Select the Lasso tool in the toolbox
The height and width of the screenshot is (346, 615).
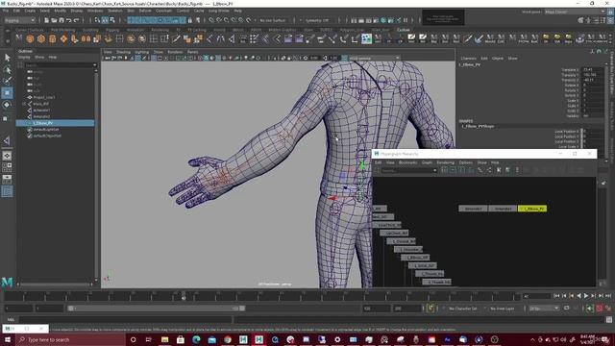(8, 70)
